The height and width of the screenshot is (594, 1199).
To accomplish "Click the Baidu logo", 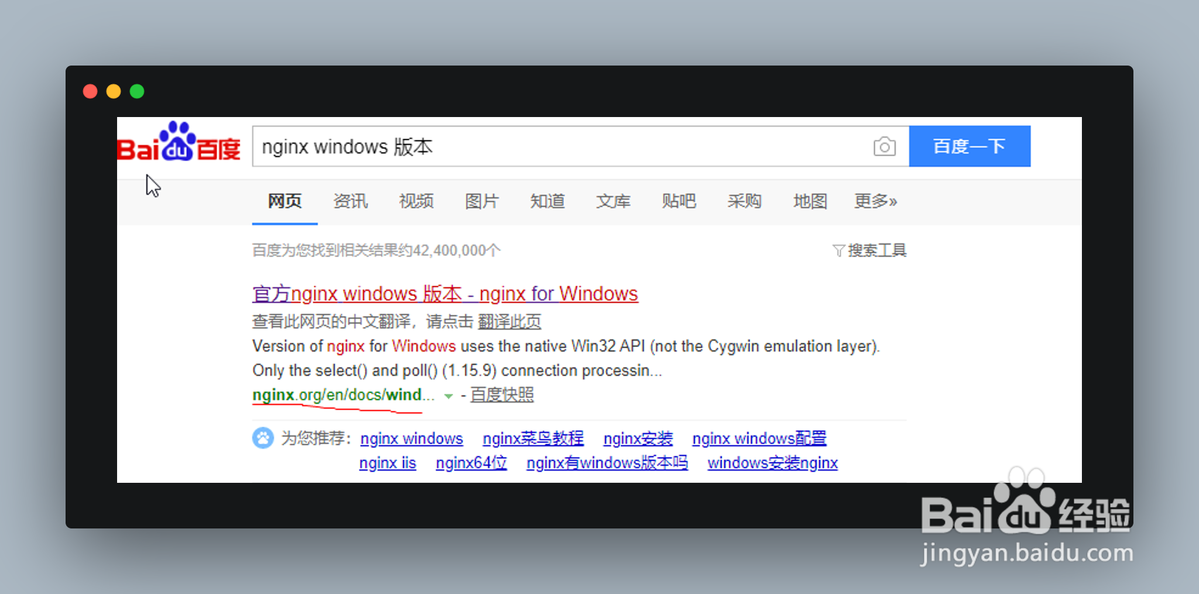I will point(179,142).
